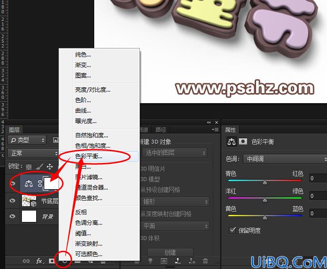Screen dimensions: 327x269
Task: Choose 通道混合器... menu entry
Action: [91, 188]
